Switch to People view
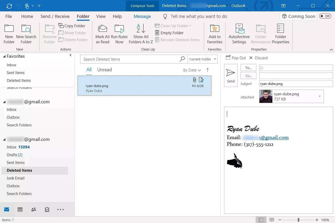The height and width of the screenshot is (223, 335). (x=33, y=210)
